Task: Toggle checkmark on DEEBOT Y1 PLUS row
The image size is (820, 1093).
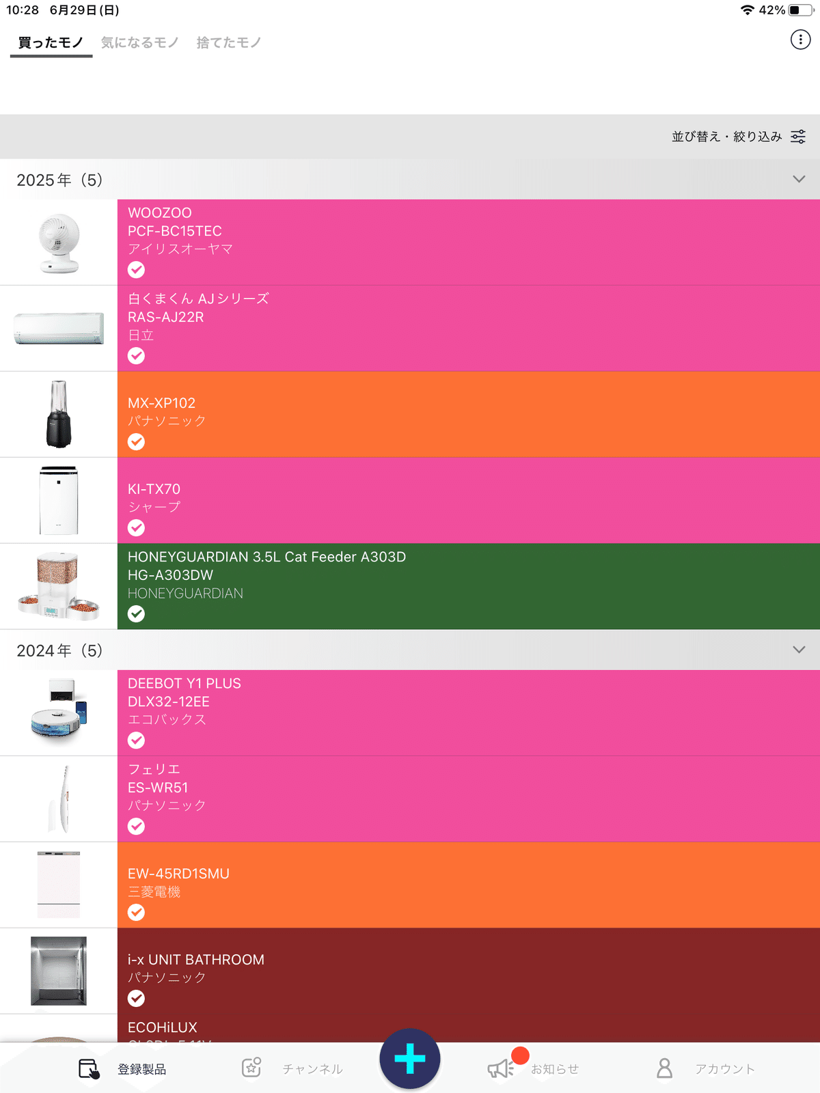Action: point(137,741)
